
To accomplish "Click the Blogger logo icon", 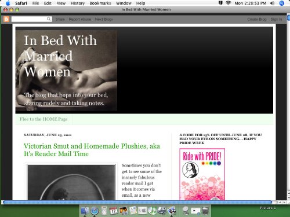I will click(6, 19).
